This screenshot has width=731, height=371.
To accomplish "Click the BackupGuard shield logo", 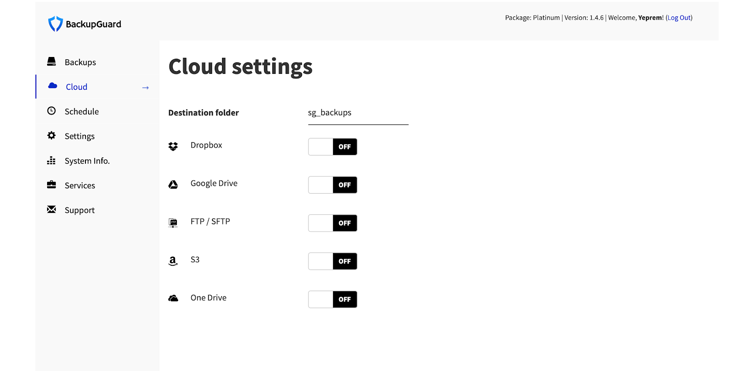I will pos(55,24).
